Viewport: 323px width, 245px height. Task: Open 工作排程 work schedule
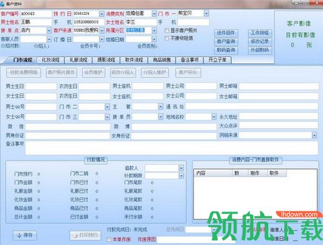pos(260,33)
